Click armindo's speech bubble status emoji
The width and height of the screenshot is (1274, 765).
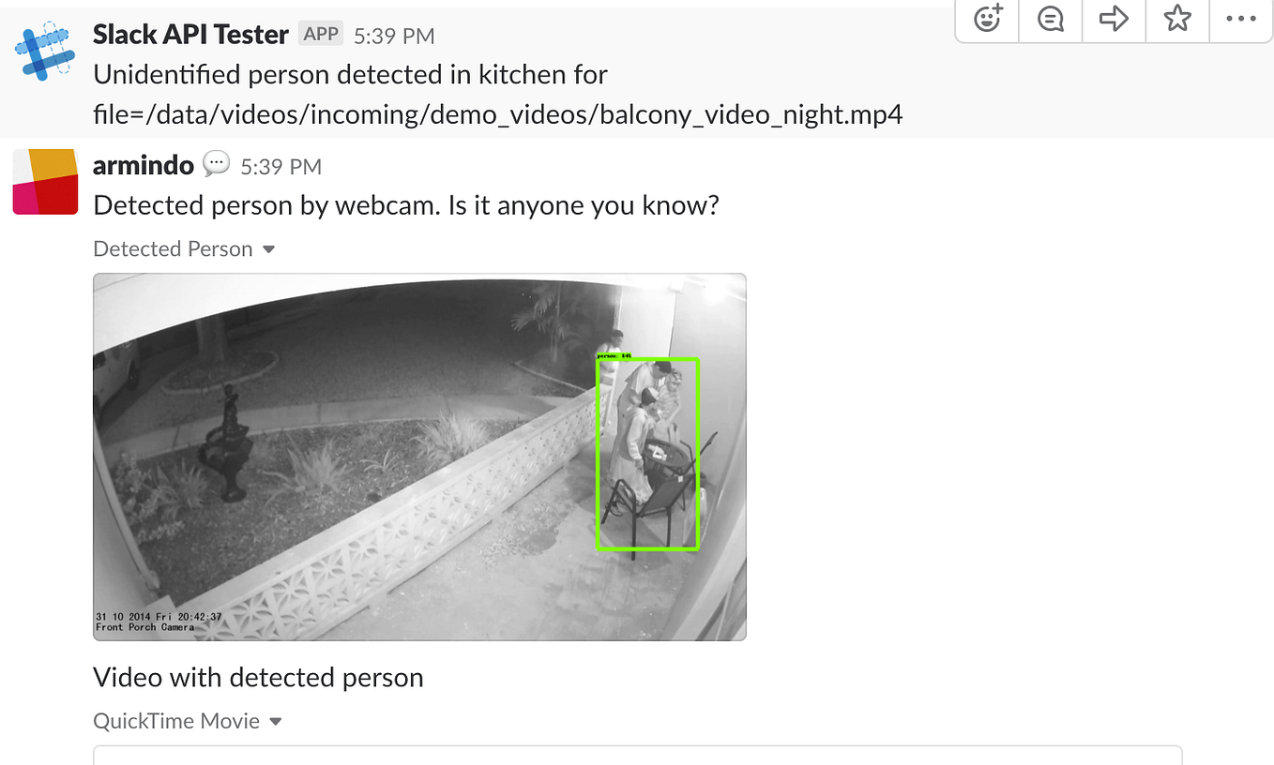pyautogui.click(x=216, y=163)
